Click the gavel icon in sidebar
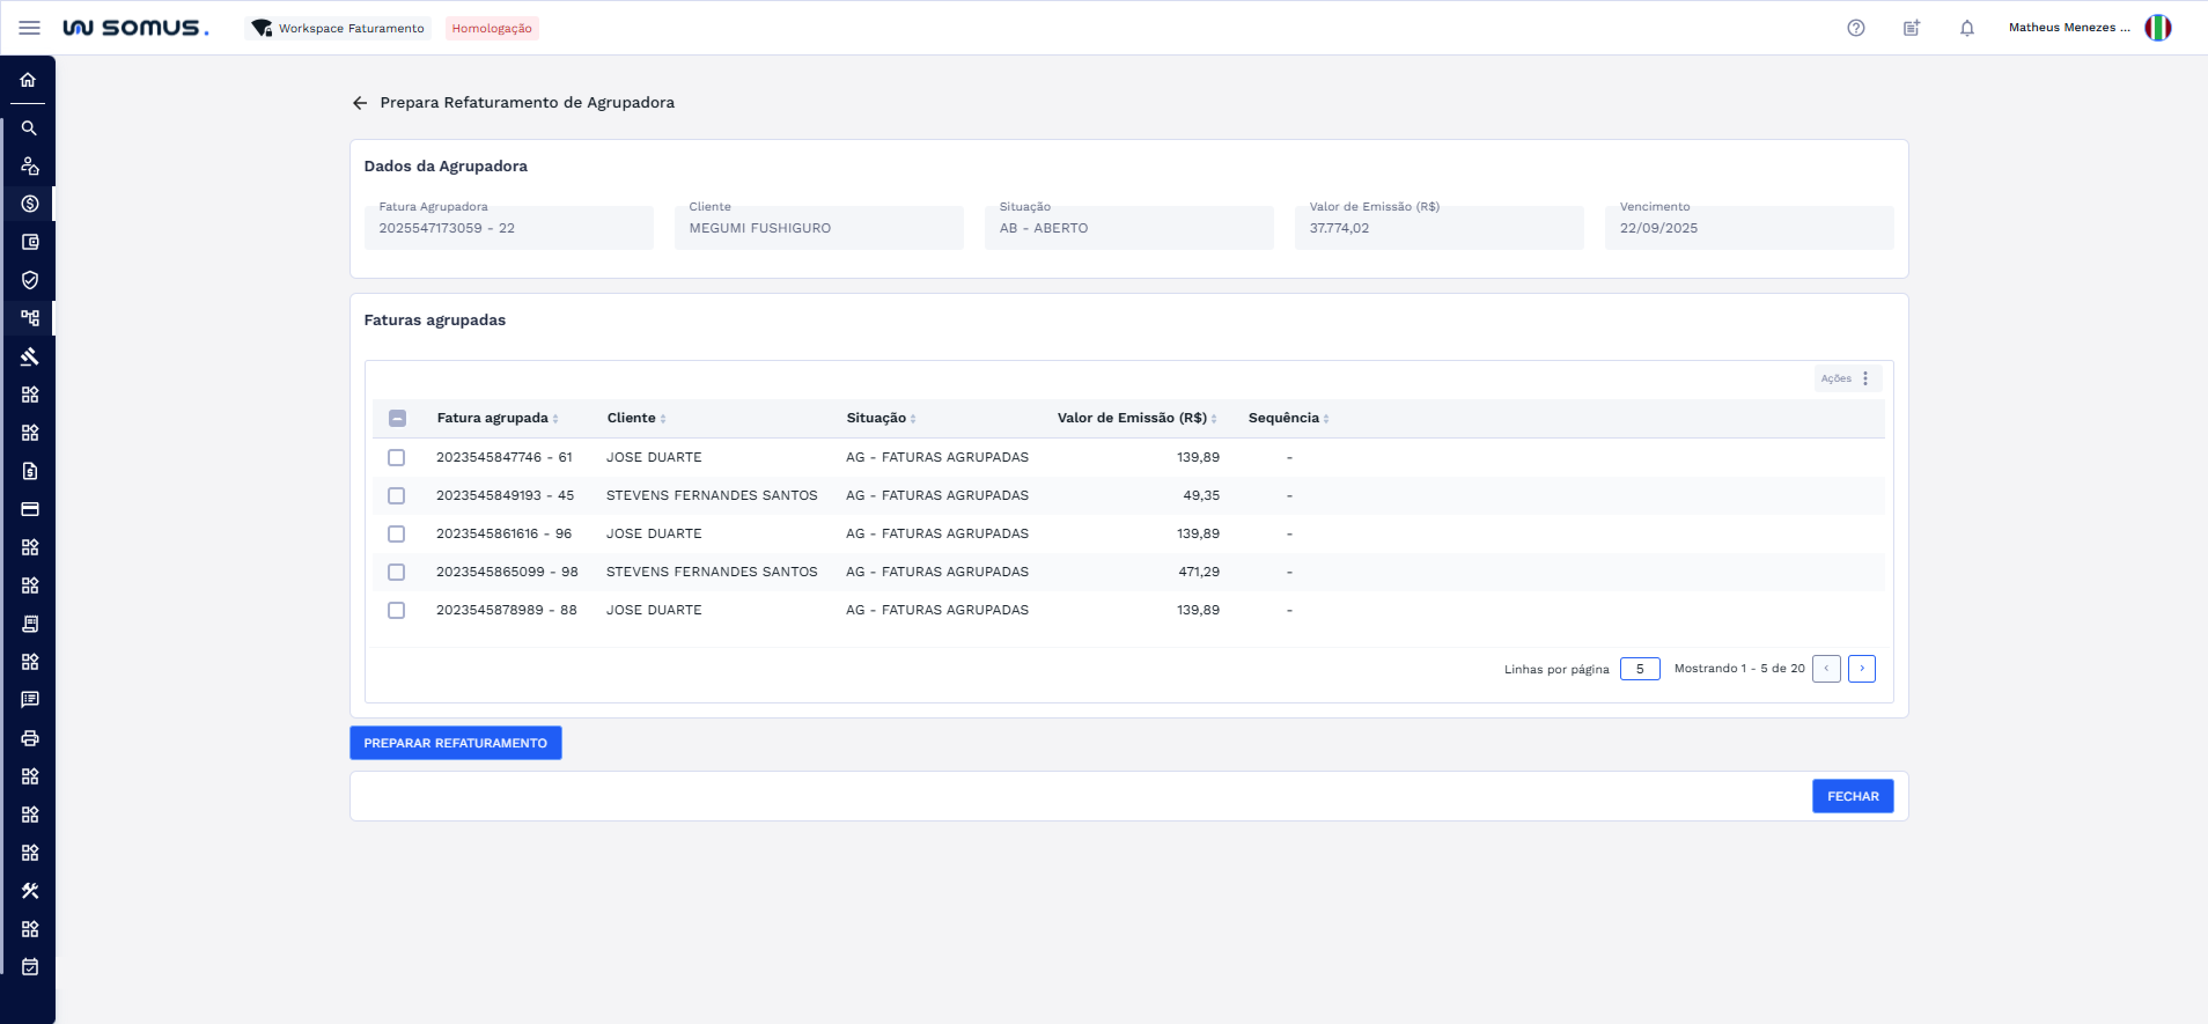Viewport: 2208px width, 1024px height. tap(29, 356)
